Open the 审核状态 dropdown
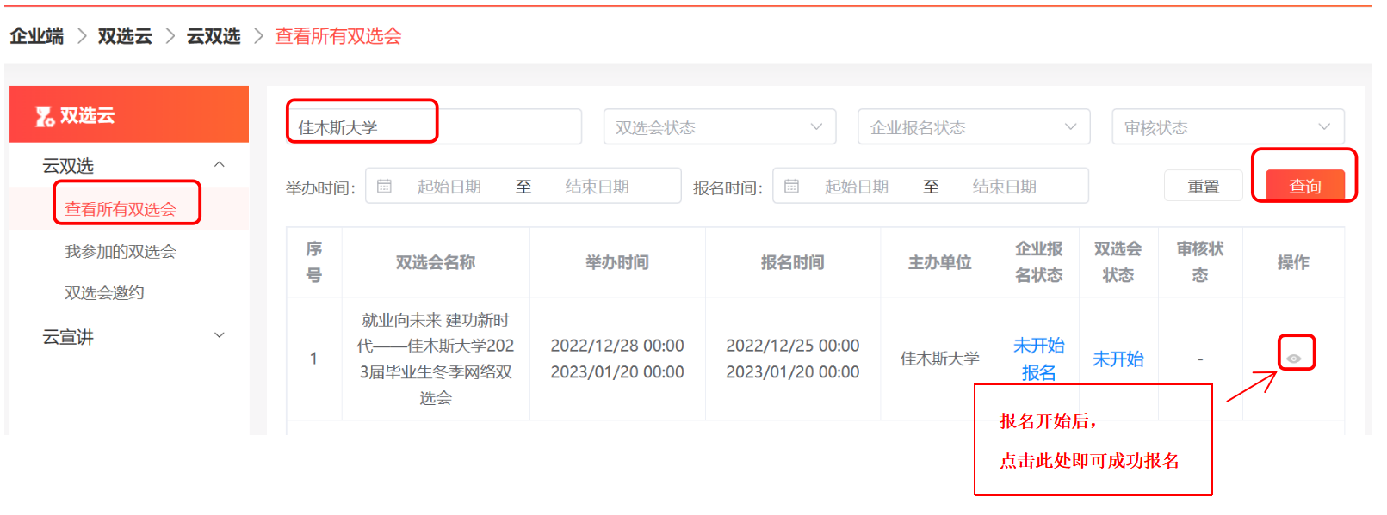Image resolution: width=1387 pixels, height=515 pixels. coord(1228,127)
